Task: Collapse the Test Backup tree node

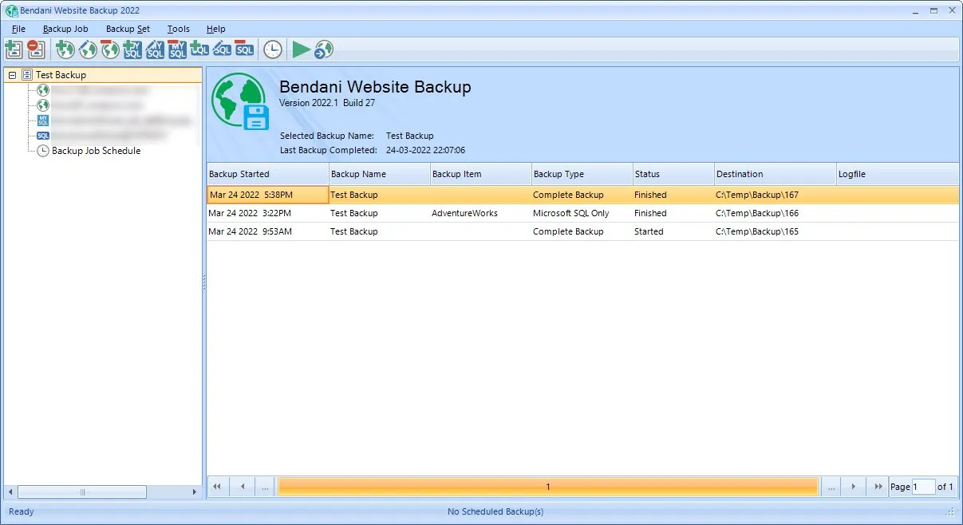Action: [12, 75]
